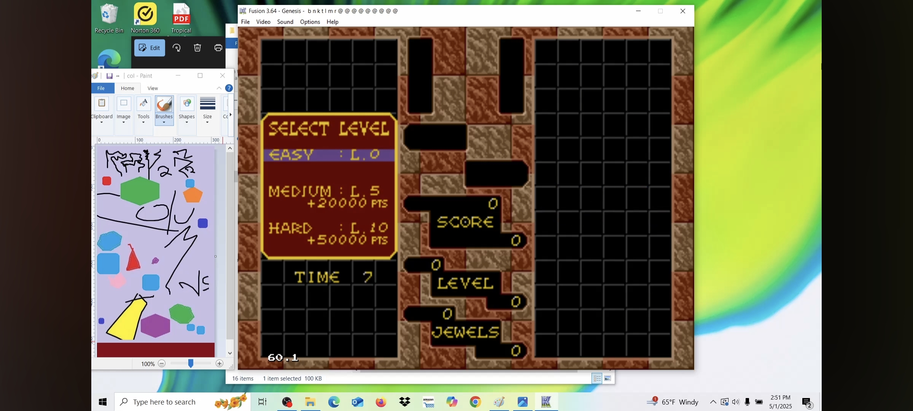Click the rotate icon in the Photos toolbar

[177, 48]
